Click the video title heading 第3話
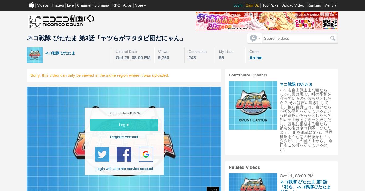 pos(106,39)
